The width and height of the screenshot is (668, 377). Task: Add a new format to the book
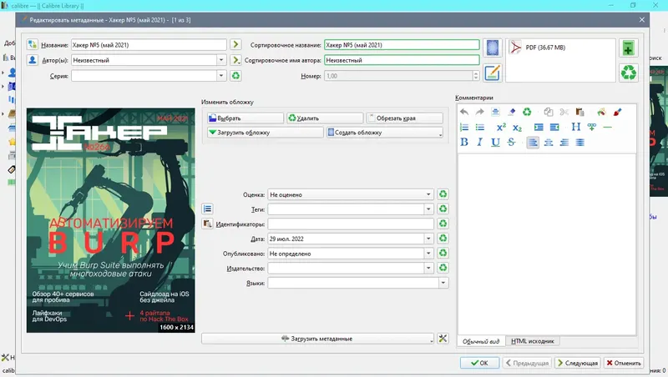[x=629, y=48]
